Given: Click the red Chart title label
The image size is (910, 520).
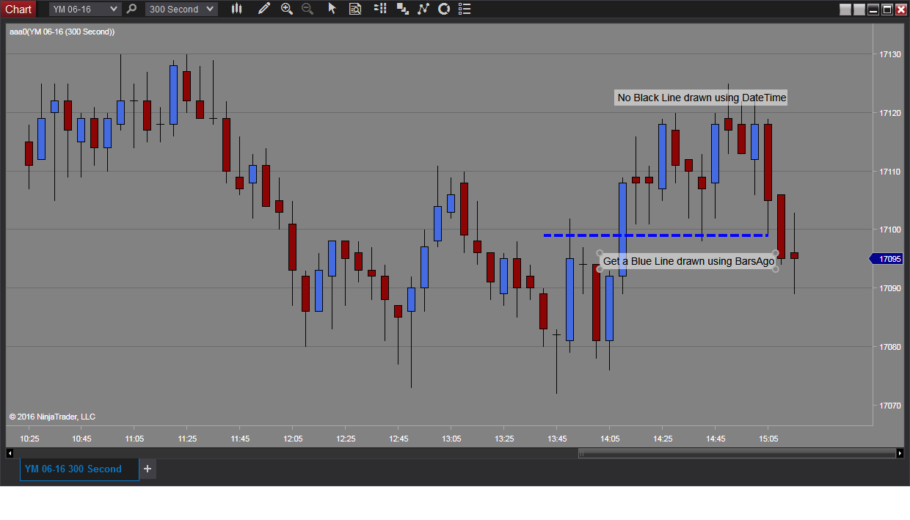Looking at the screenshot, I should [18, 9].
